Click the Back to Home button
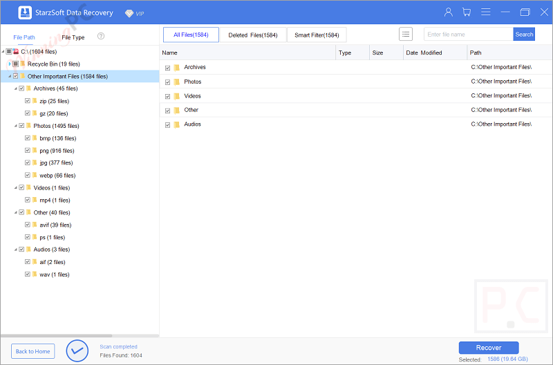Viewport: 553px width, 365px height. click(x=32, y=351)
